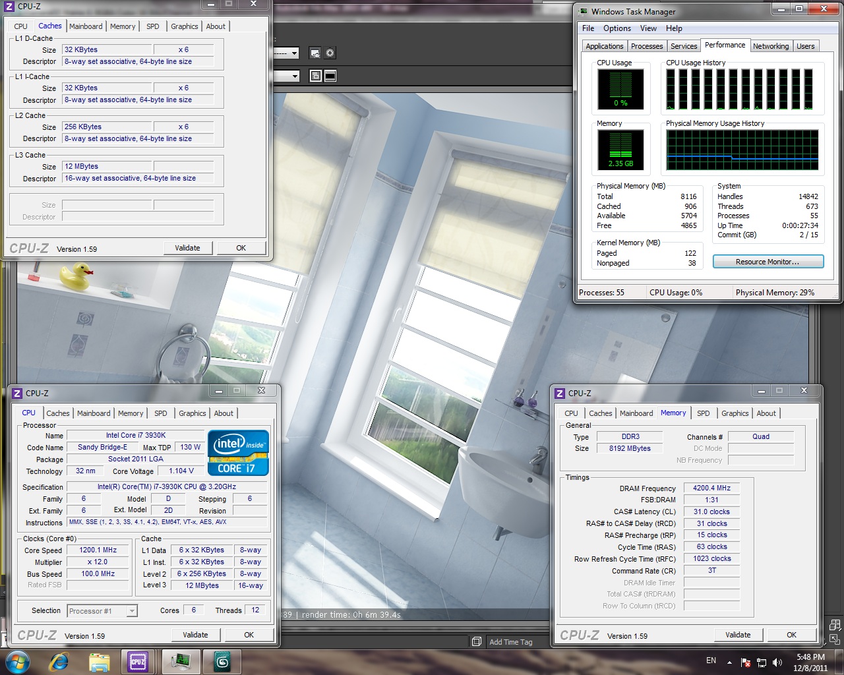Select the SPD tab in the Memory CPU-Z window
This screenshot has width=844, height=675.
coord(704,413)
